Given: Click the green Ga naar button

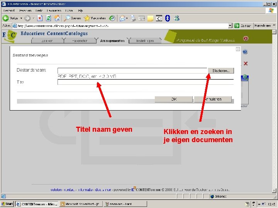Looking at the screenshot, I should click(x=242, y=26).
